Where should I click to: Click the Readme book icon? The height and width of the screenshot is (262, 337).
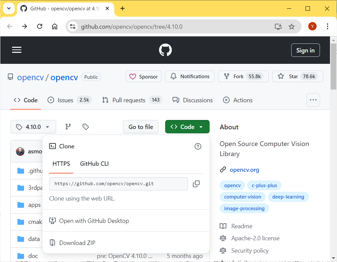click(x=223, y=226)
